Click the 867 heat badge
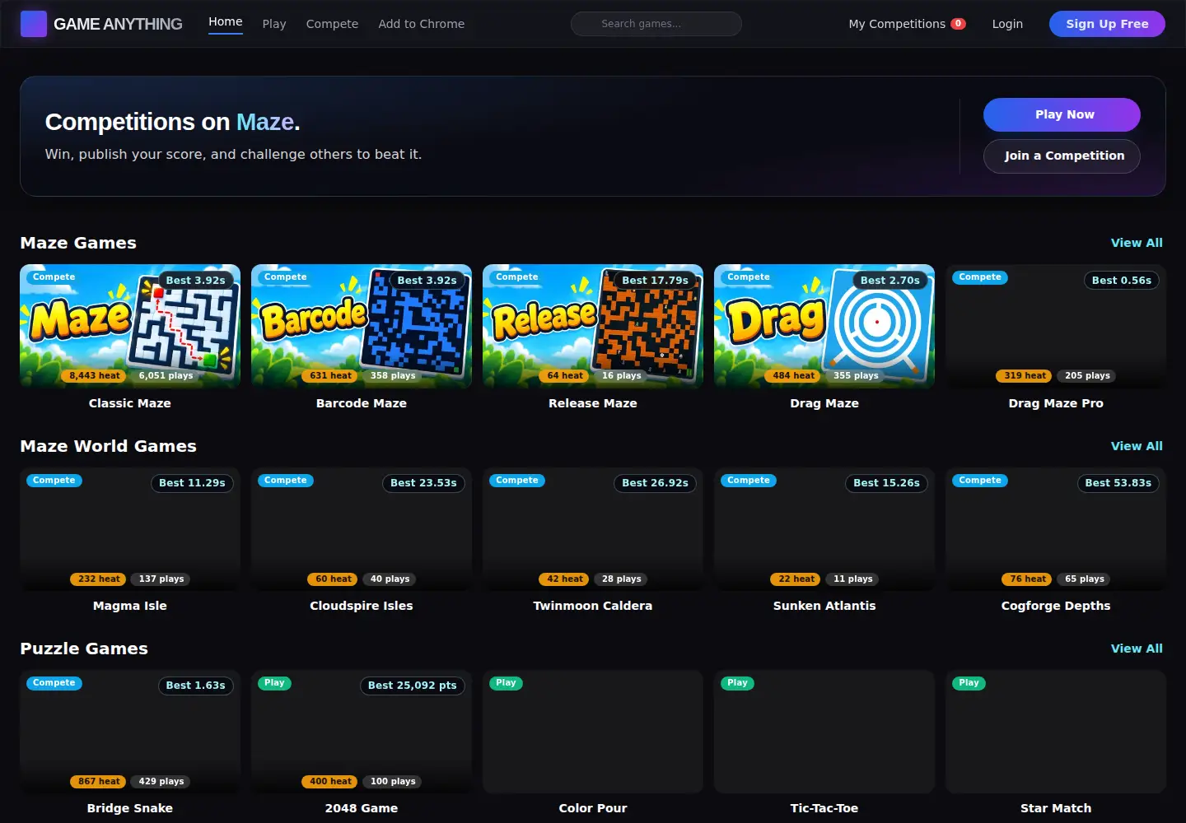The width and height of the screenshot is (1186, 823). pyautogui.click(x=99, y=782)
